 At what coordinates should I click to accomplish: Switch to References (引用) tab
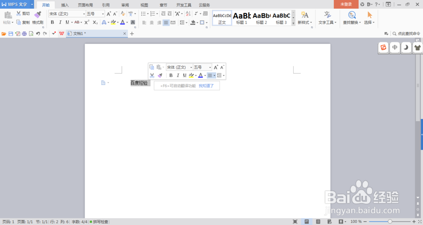coord(106,5)
